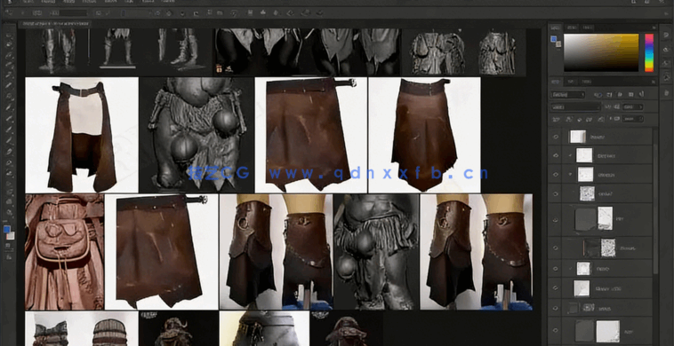Toggle visibility of third layer from top
The width and height of the screenshot is (674, 346).
pos(556,175)
